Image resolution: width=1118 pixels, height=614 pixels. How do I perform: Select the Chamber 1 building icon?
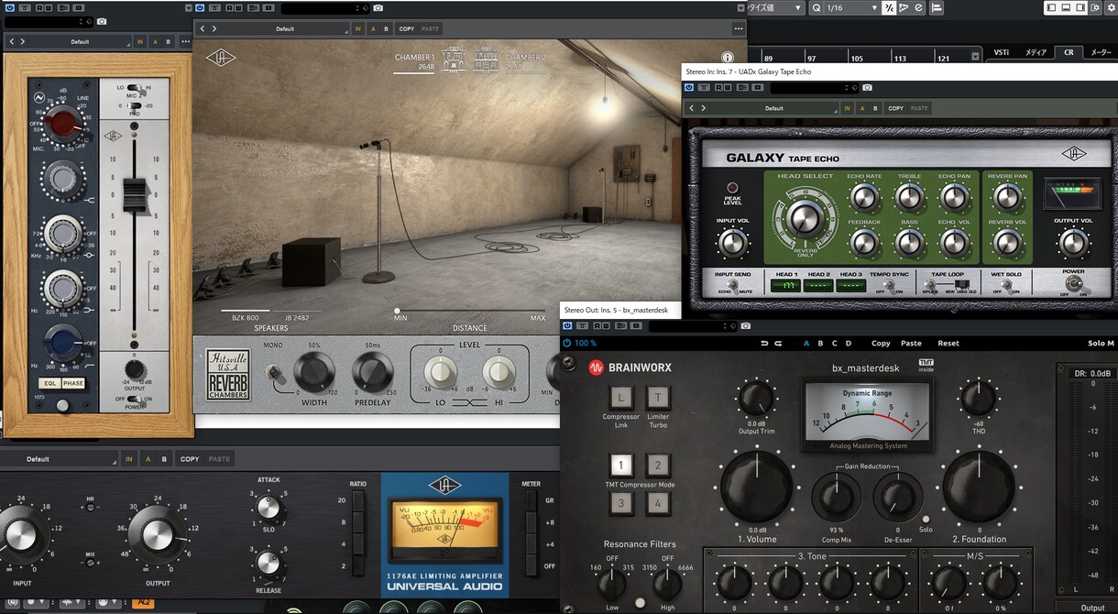[455, 61]
